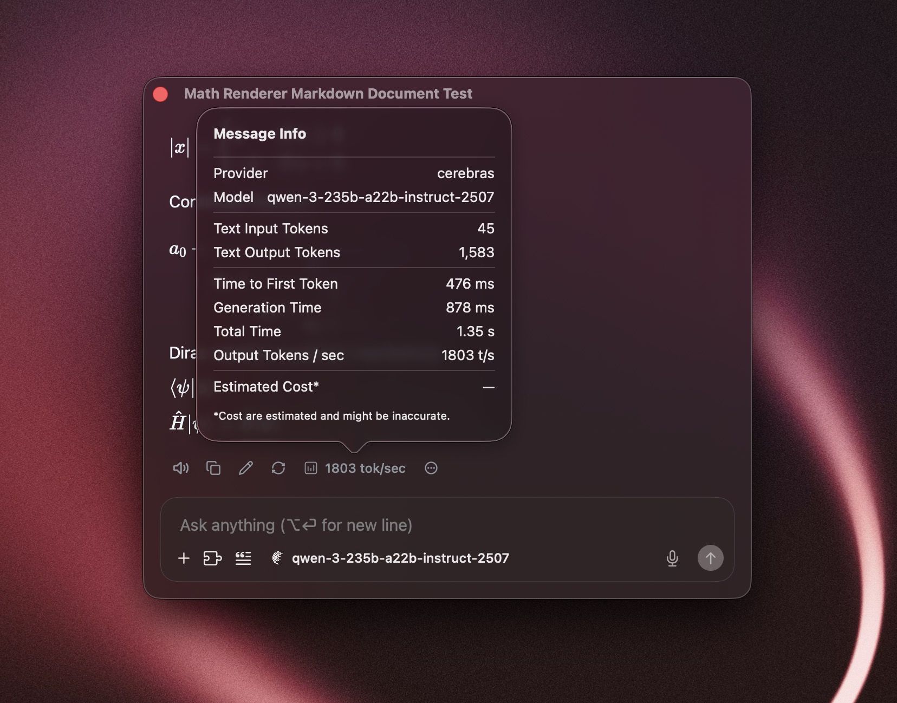Click the Output Tokens / sec value
Image resolution: width=897 pixels, height=703 pixels.
pos(467,355)
